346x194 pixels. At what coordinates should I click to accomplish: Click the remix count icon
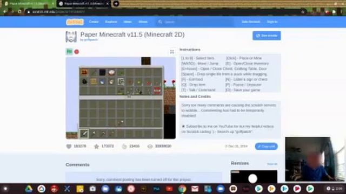(124, 146)
